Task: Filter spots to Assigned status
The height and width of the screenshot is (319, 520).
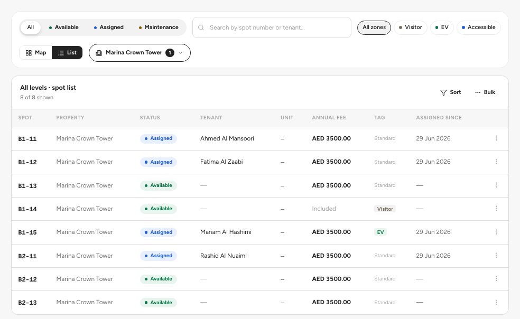Action: [109, 27]
